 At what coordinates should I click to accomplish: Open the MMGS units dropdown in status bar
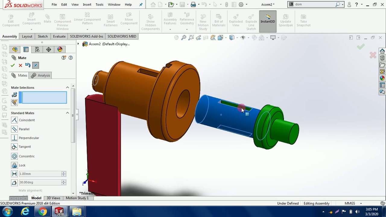[353, 203]
